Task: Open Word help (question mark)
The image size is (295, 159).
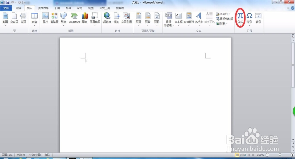Action: (293, 8)
